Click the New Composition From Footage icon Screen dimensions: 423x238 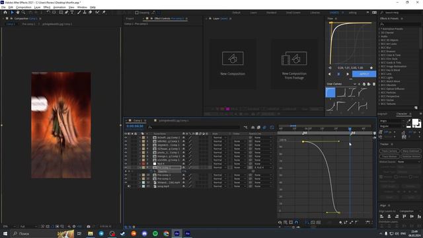click(294, 58)
